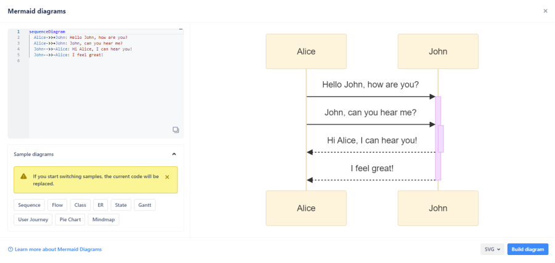Open the SVG format dropdown

pos(492,249)
